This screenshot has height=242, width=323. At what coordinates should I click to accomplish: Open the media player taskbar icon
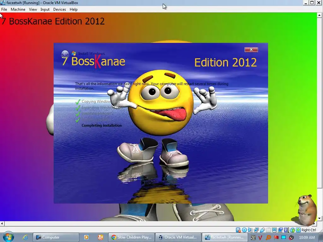point(86,237)
